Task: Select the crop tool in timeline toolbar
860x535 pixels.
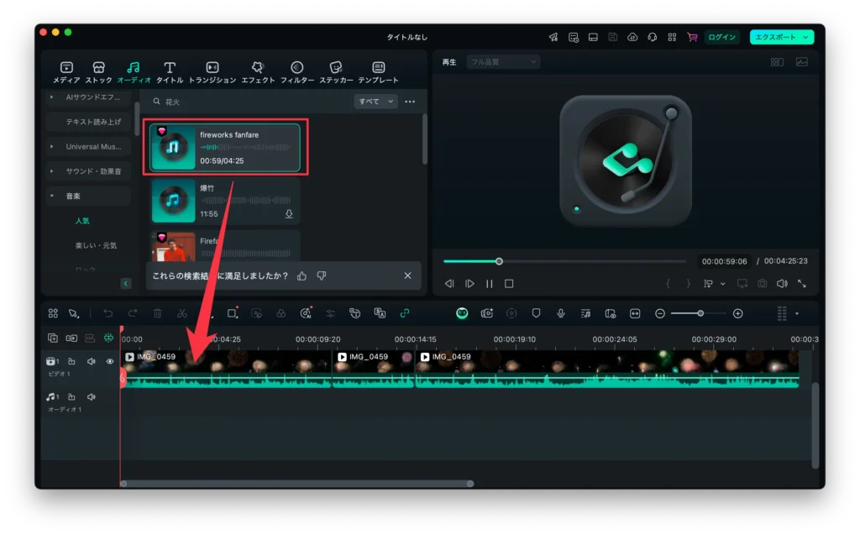Action: pyautogui.click(x=231, y=313)
